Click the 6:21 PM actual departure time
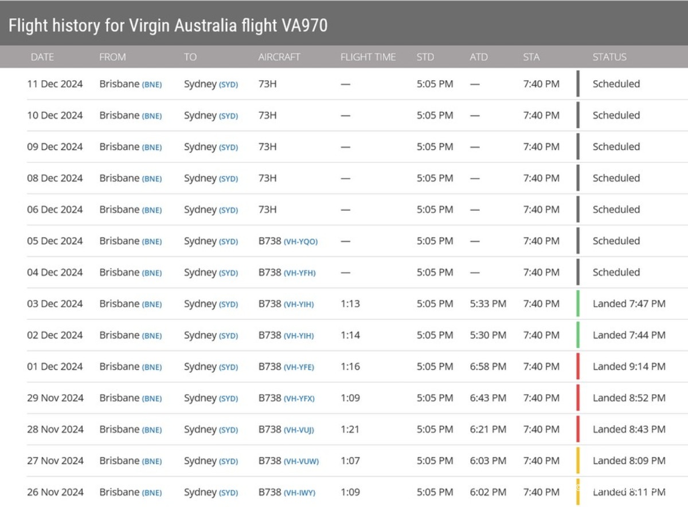688x507 pixels. click(x=488, y=430)
